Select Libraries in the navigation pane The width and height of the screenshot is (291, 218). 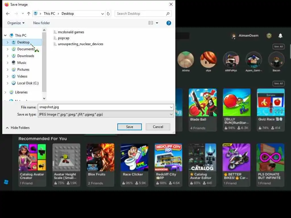[x=21, y=92]
